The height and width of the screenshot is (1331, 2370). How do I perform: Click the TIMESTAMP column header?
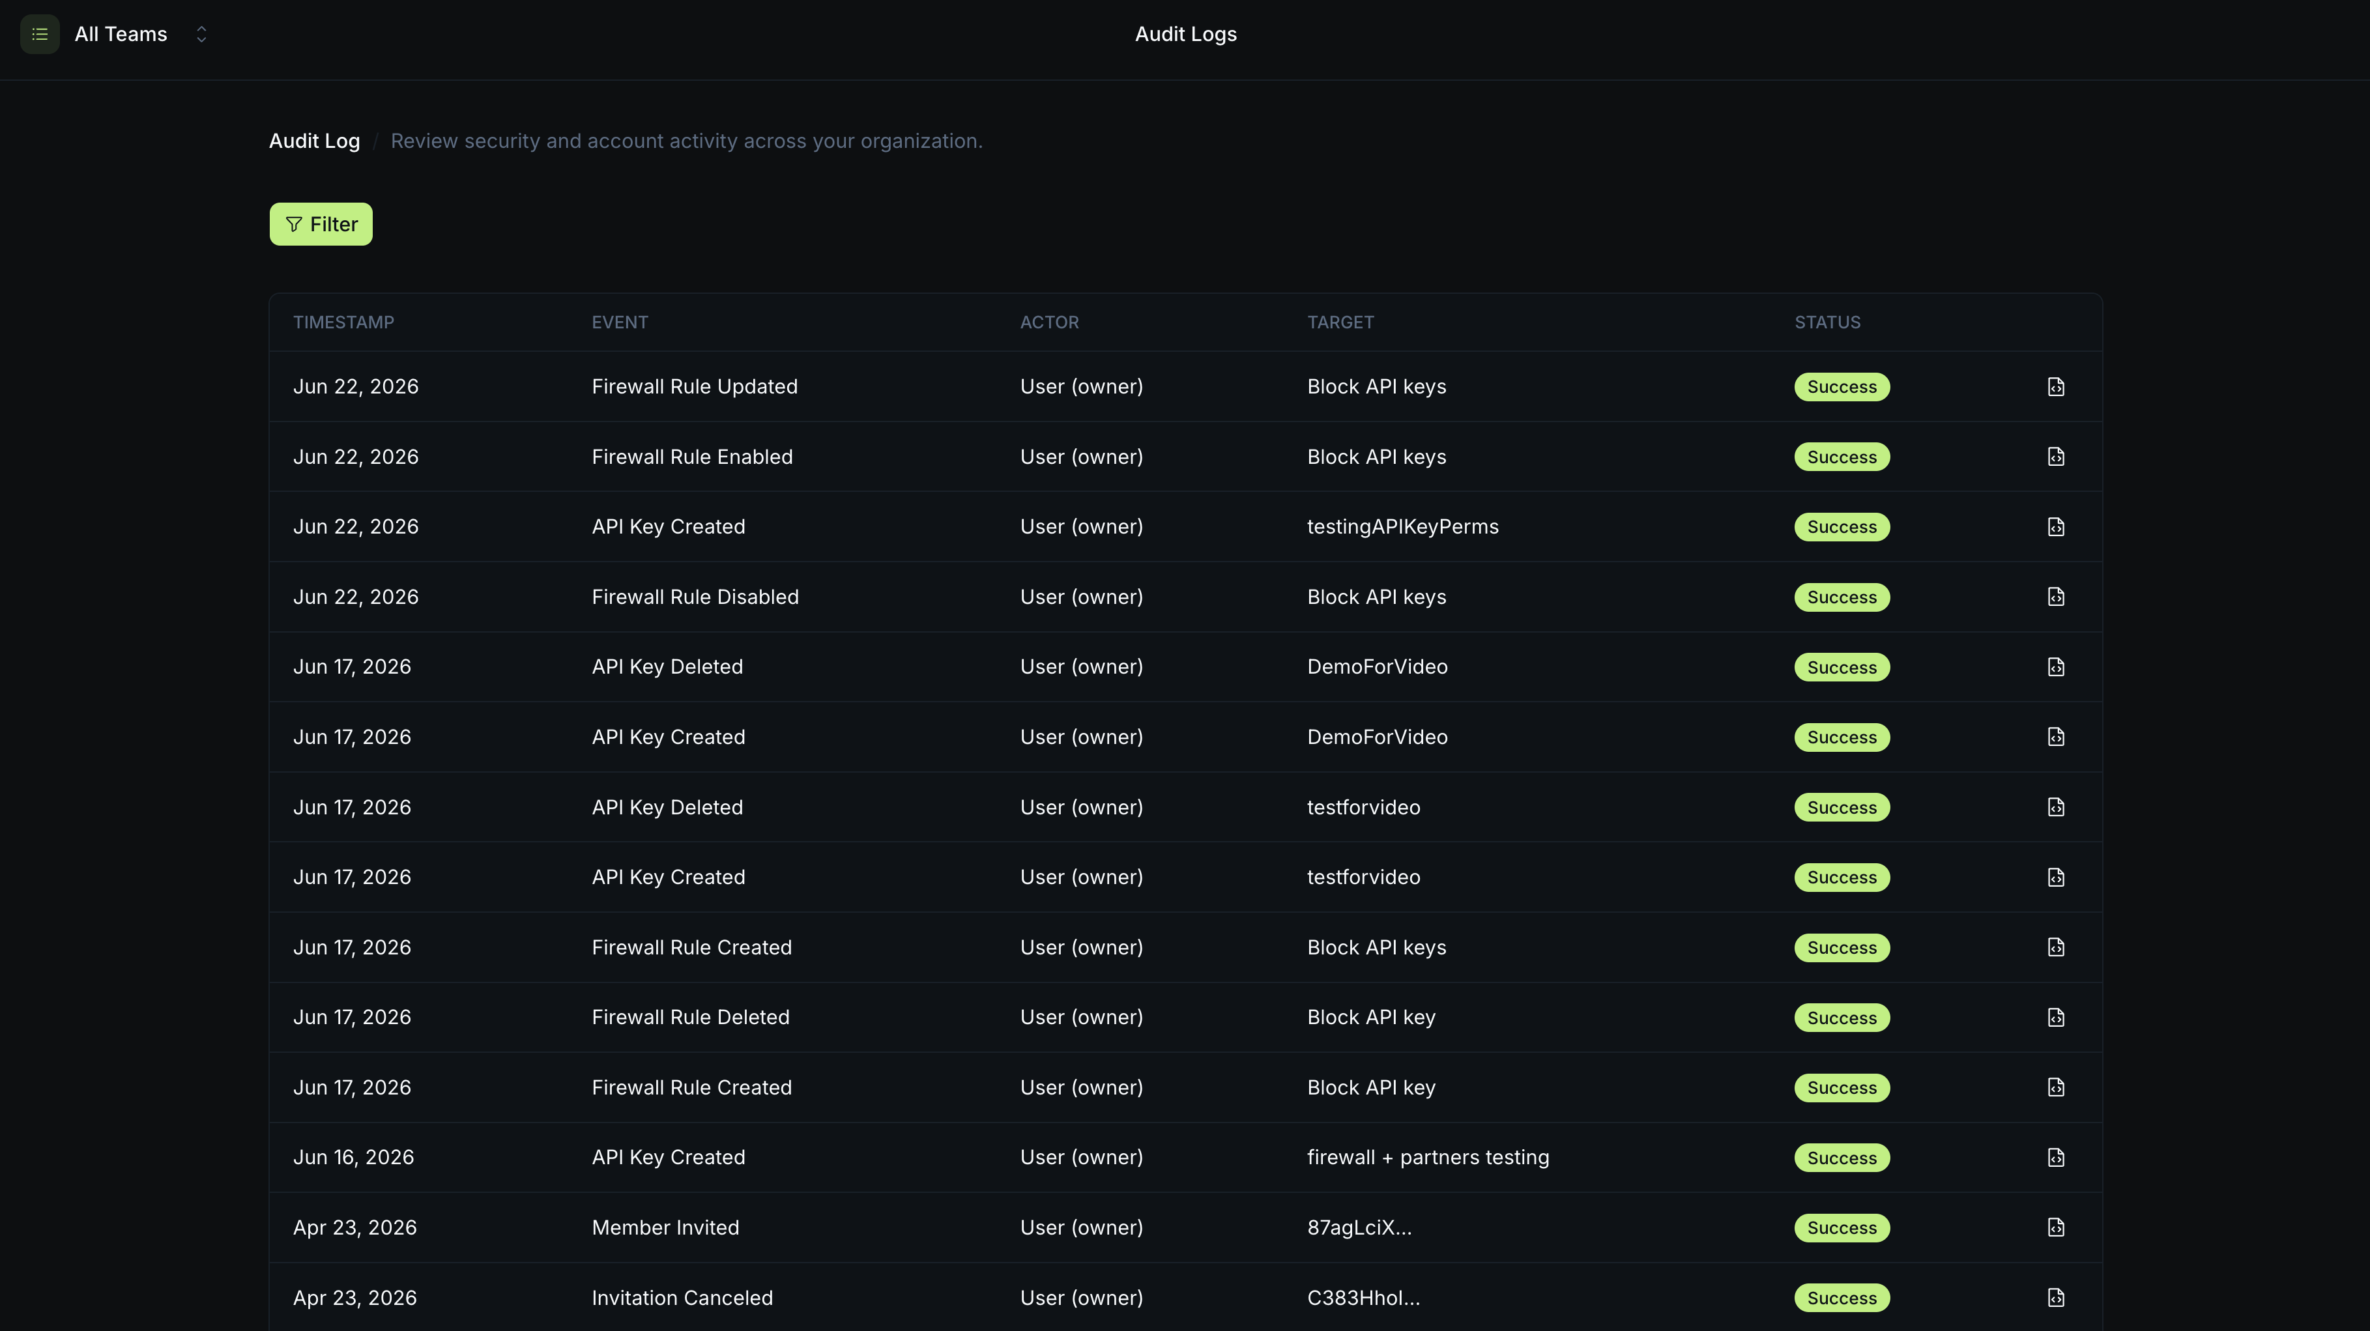click(x=343, y=323)
